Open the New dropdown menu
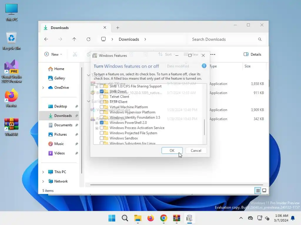The height and width of the screenshot is (225, 301). [x=53, y=54]
